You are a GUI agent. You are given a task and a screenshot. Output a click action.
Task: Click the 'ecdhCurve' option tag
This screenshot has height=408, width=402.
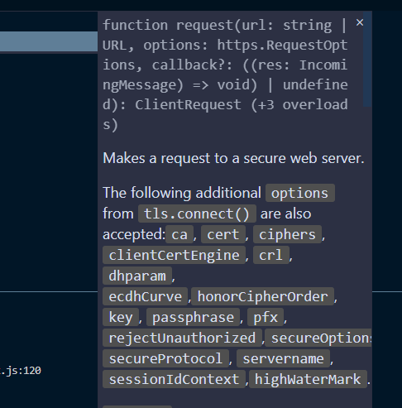[146, 296]
